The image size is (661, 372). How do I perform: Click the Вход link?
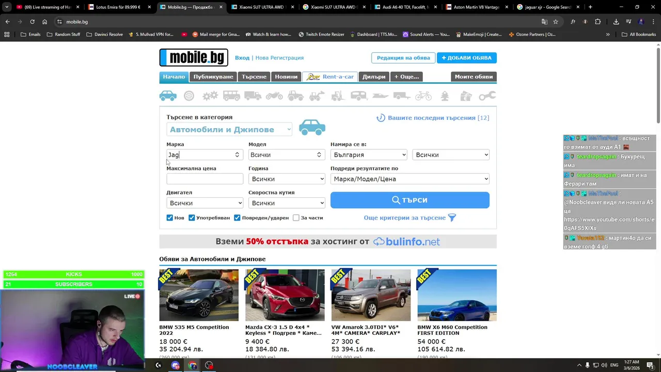(x=242, y=58)
